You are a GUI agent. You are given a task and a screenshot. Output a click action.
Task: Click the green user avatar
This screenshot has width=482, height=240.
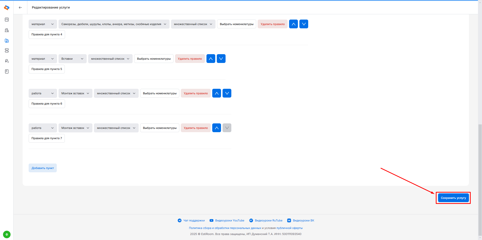tap(7, 234)
